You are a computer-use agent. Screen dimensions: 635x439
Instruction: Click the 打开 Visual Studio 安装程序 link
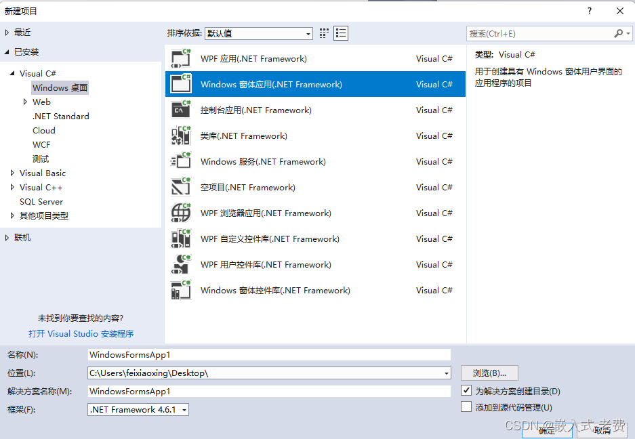coord(81,333)
